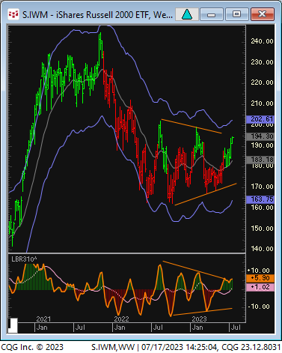282x353 pixels.
Task: Click the 220.00 price scale label
Action: click(262, 82)
